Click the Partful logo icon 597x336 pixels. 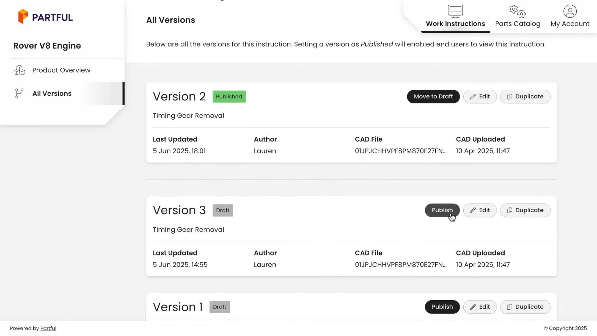[x=23, y=16]
